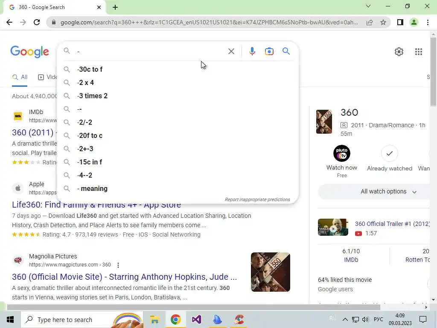
Task: Open Google quick settings gear
Action: 399,52
